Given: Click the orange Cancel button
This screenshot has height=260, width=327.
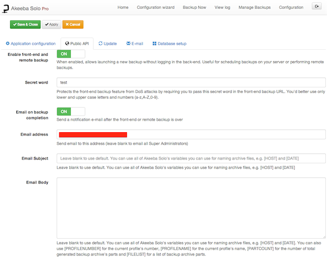Looking at the screenshot, I should tap(73, 25).
